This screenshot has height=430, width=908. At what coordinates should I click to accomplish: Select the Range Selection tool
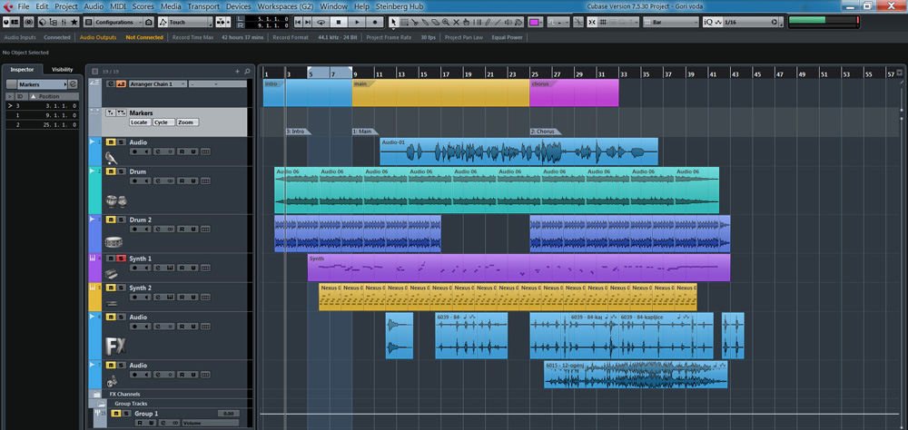coord(404,22)
